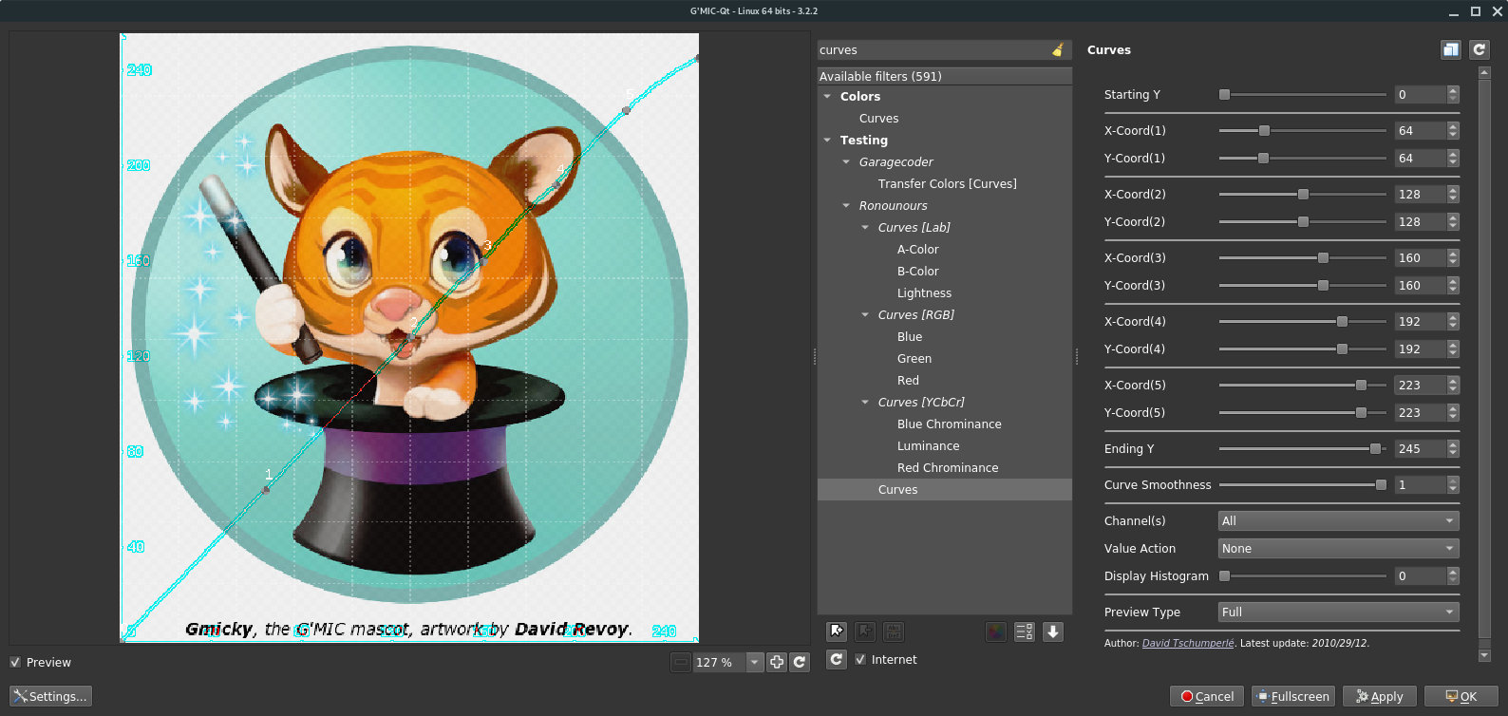The width and height of the screenshot is (1508, 716).
Task: Toggle the Preview checkbox
Action: pyautogui.click(x=15, y=662)
